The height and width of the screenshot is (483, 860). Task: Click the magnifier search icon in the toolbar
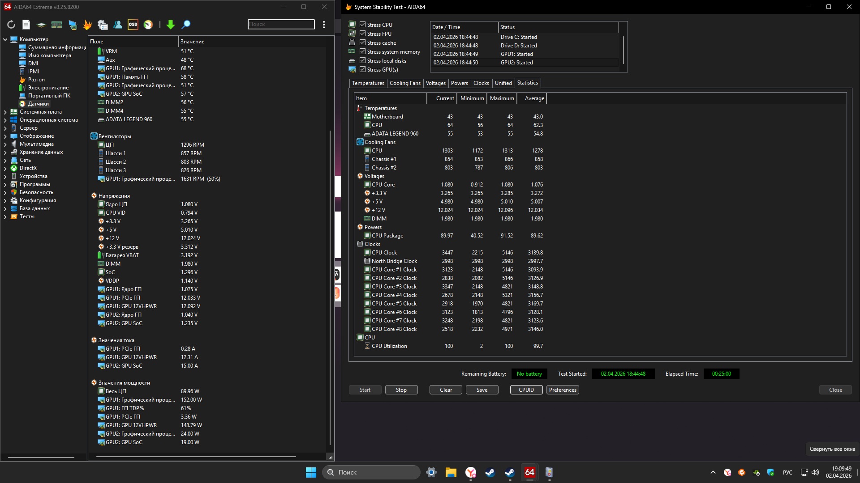[x=186, y=25]
